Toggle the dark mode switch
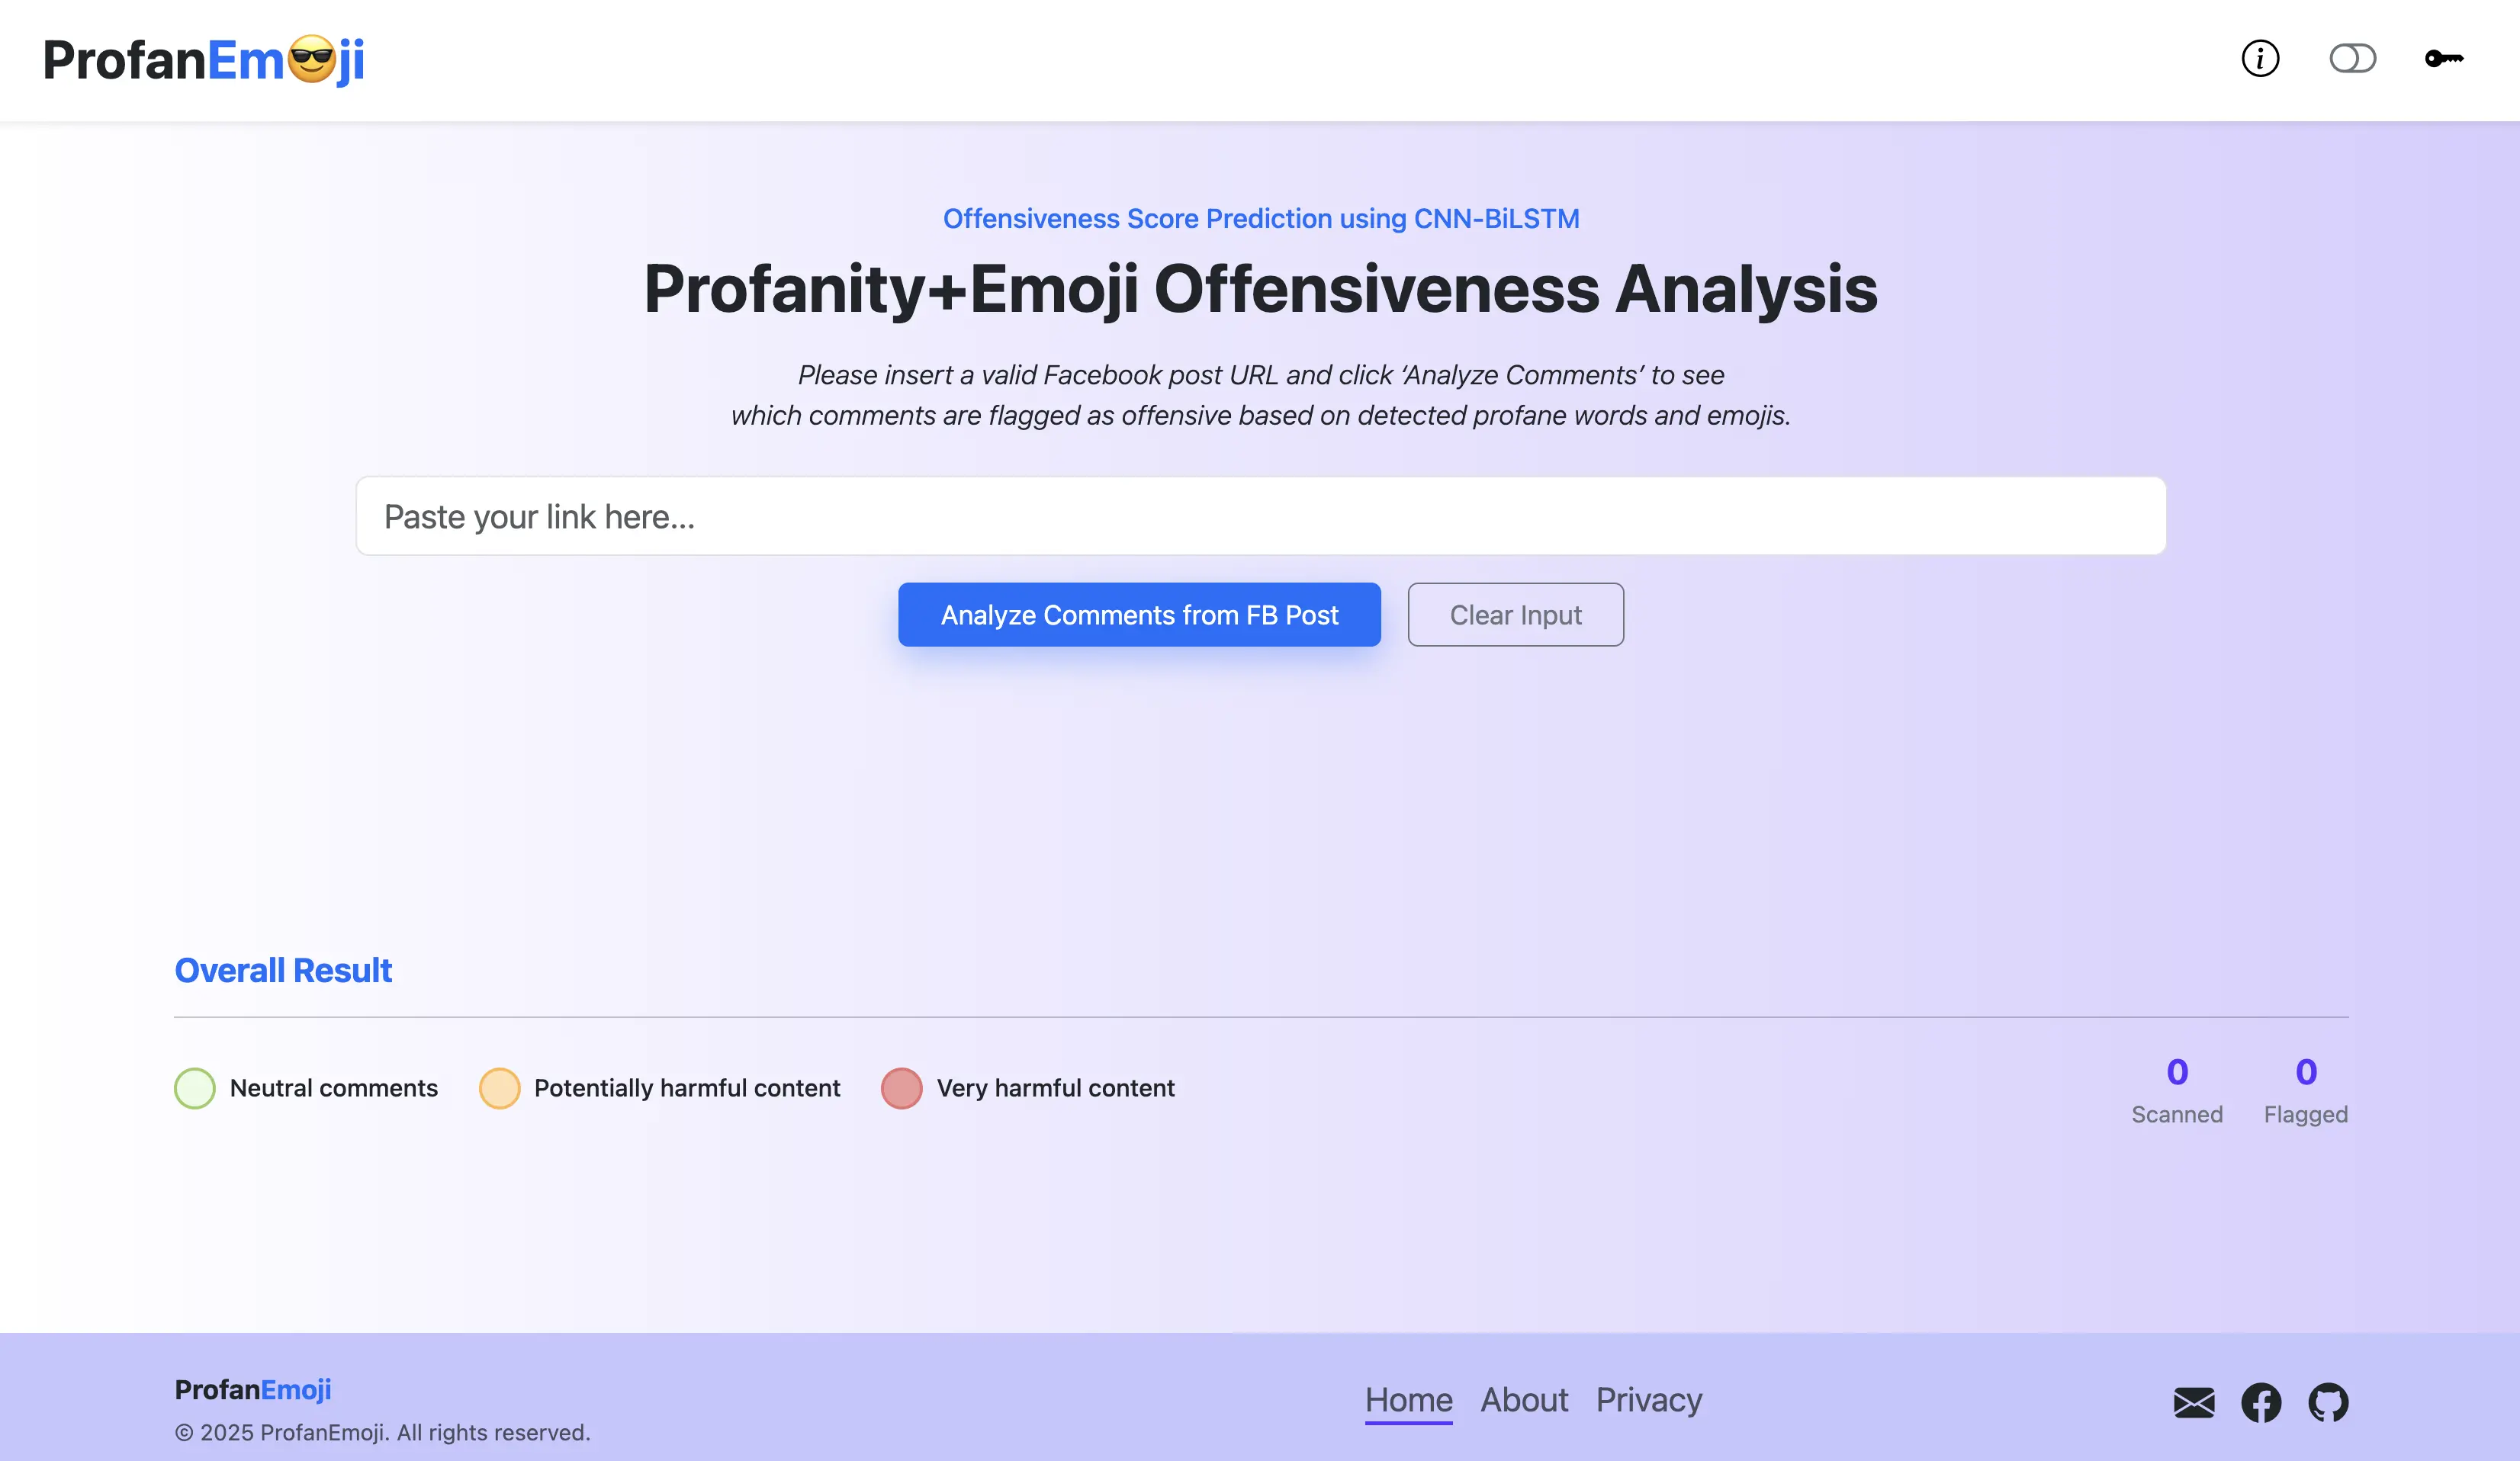2520x1461 pixels. (x=2352, y=58)
